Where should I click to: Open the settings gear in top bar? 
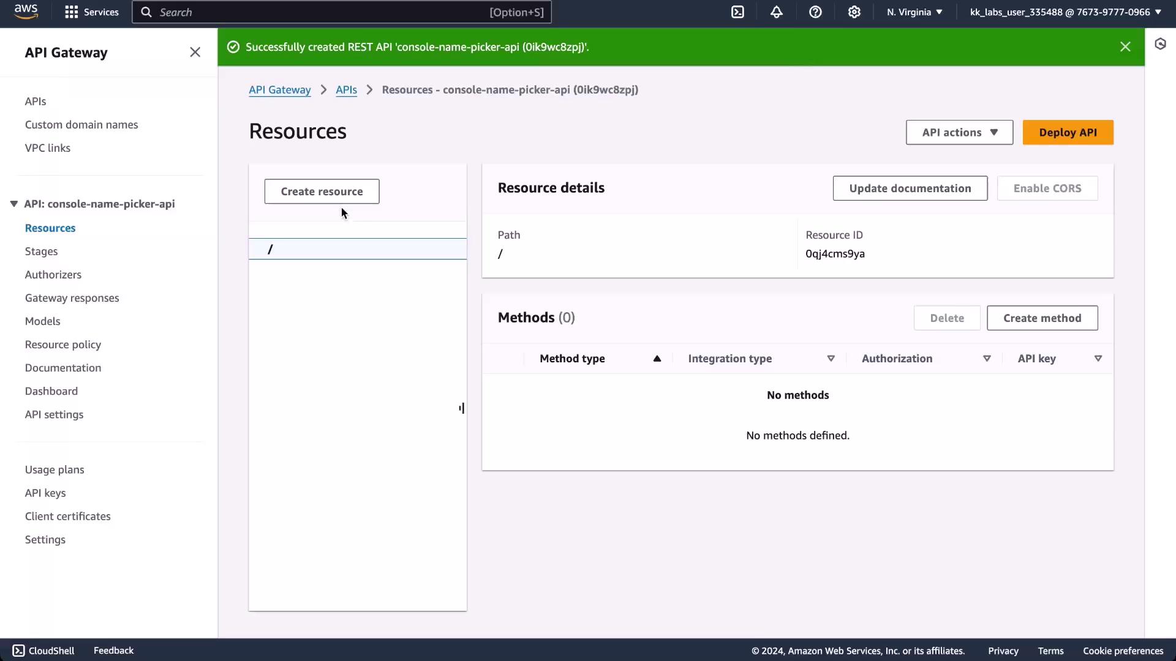(x=854, y=12)
